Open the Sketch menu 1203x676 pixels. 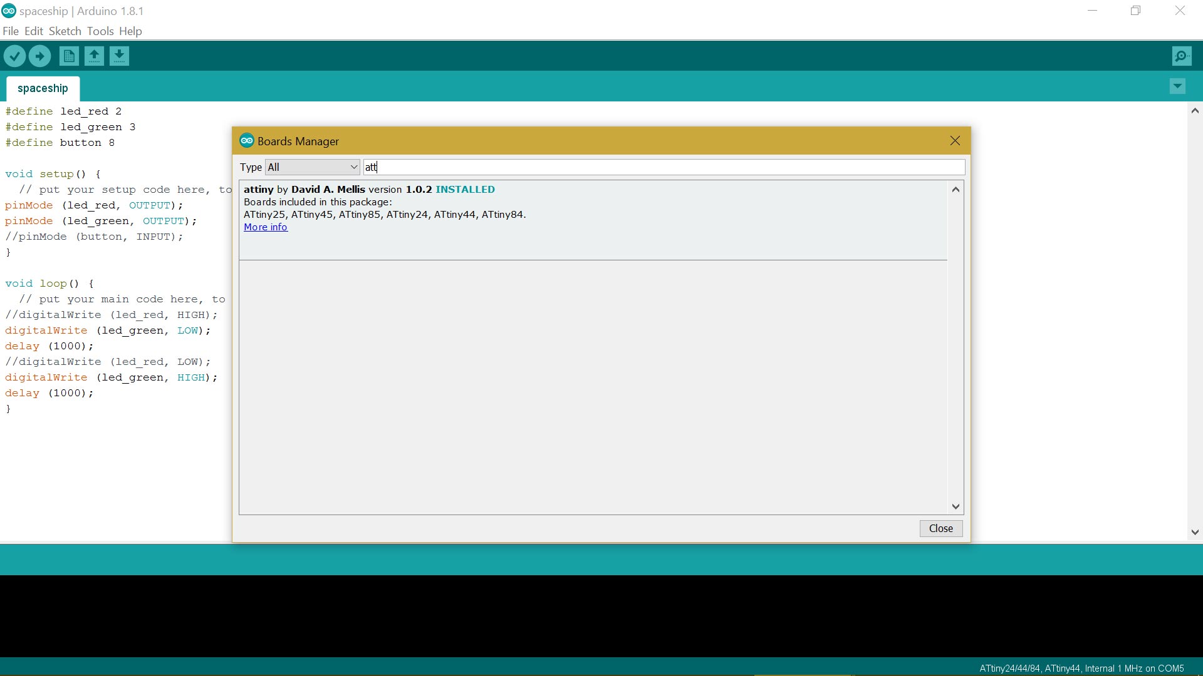click(x=65, y=31)
